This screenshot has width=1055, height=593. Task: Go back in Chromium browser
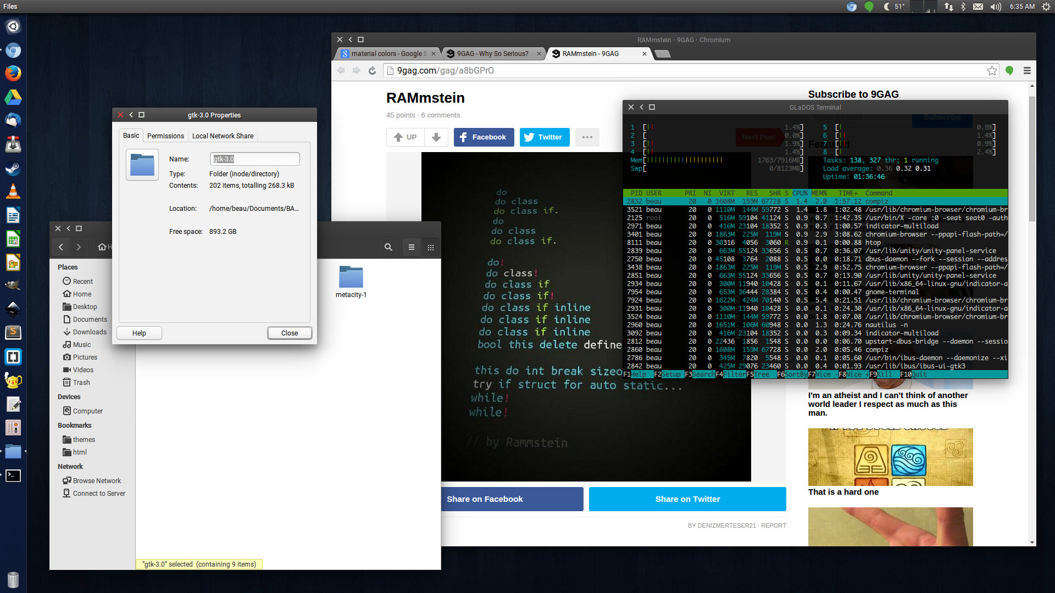click(x=341, y=71)
